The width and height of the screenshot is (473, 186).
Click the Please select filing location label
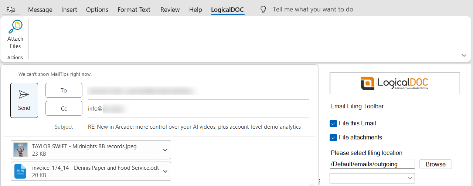click(x=367, y=153)
